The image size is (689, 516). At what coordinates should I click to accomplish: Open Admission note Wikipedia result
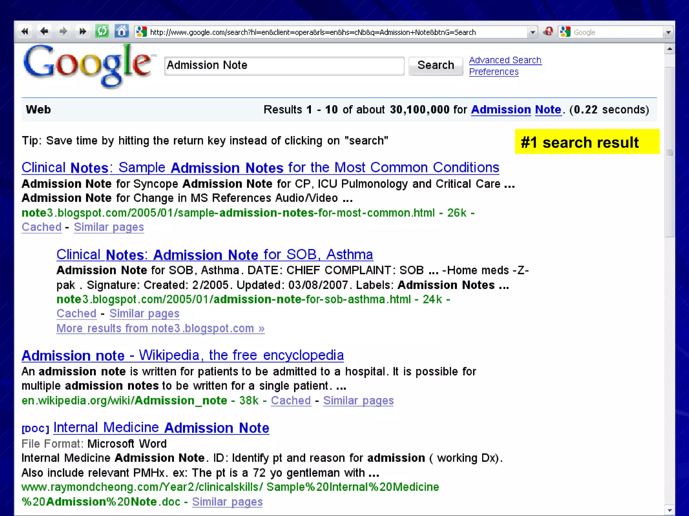tap(183, 355)
